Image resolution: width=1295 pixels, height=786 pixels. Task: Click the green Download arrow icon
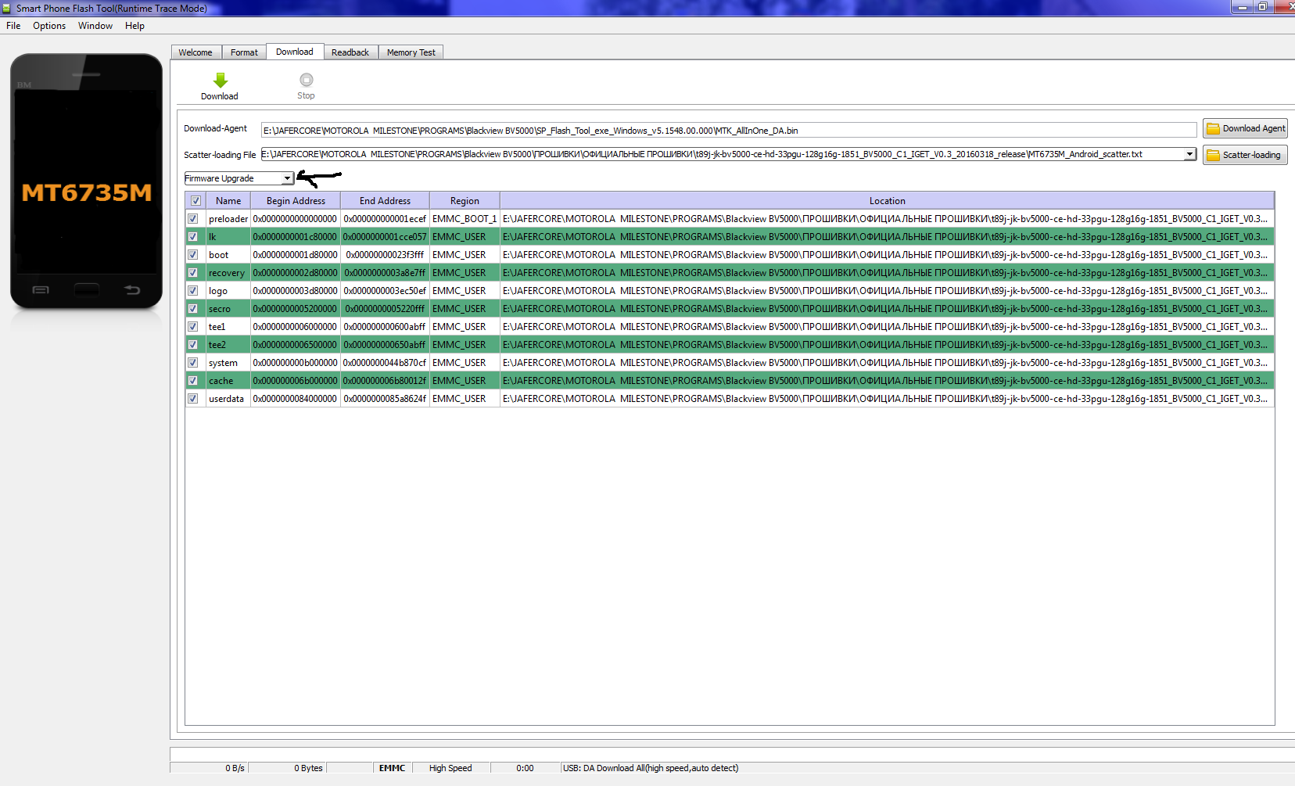[x=220, y=81]
